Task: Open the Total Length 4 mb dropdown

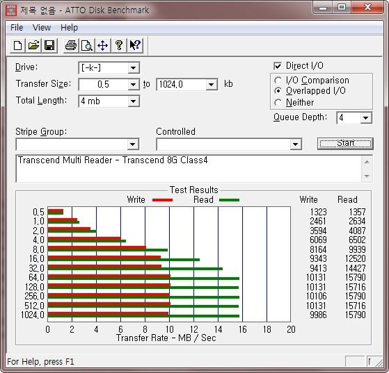Action: tap(133, 101)
